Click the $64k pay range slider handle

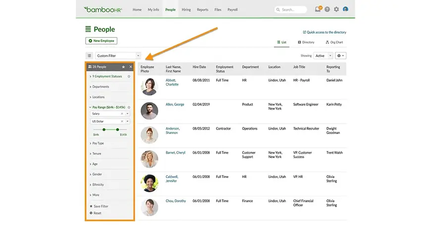104,130
